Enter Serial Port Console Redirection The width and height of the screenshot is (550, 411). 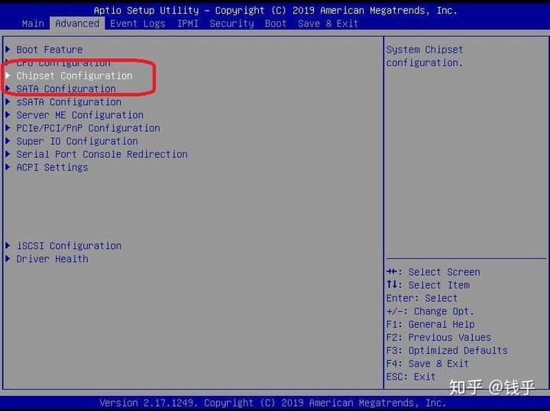tap(102, 154)
